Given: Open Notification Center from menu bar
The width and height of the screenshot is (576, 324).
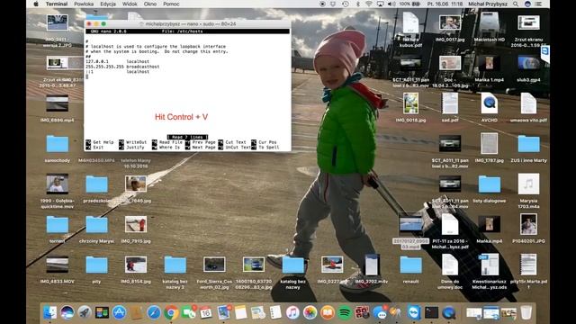Looking at the screenshot, I should point(538,4).
